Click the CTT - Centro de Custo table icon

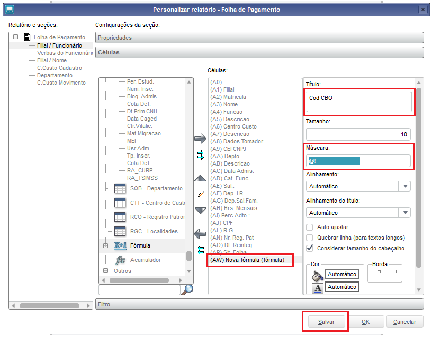[120, 203]
